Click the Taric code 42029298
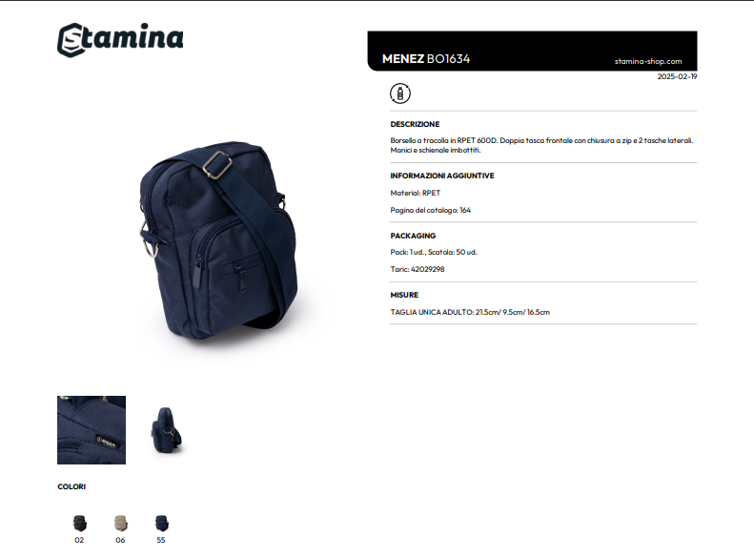This screenshot has height=557, width=754. pos(427,269)
